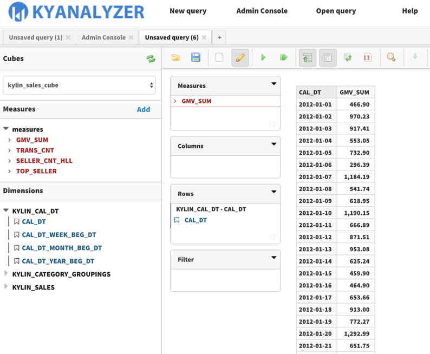Viewport: 430px width, 354px height.
Task: Click the swap axes icon in toolbar
Action: click(348, 57)
